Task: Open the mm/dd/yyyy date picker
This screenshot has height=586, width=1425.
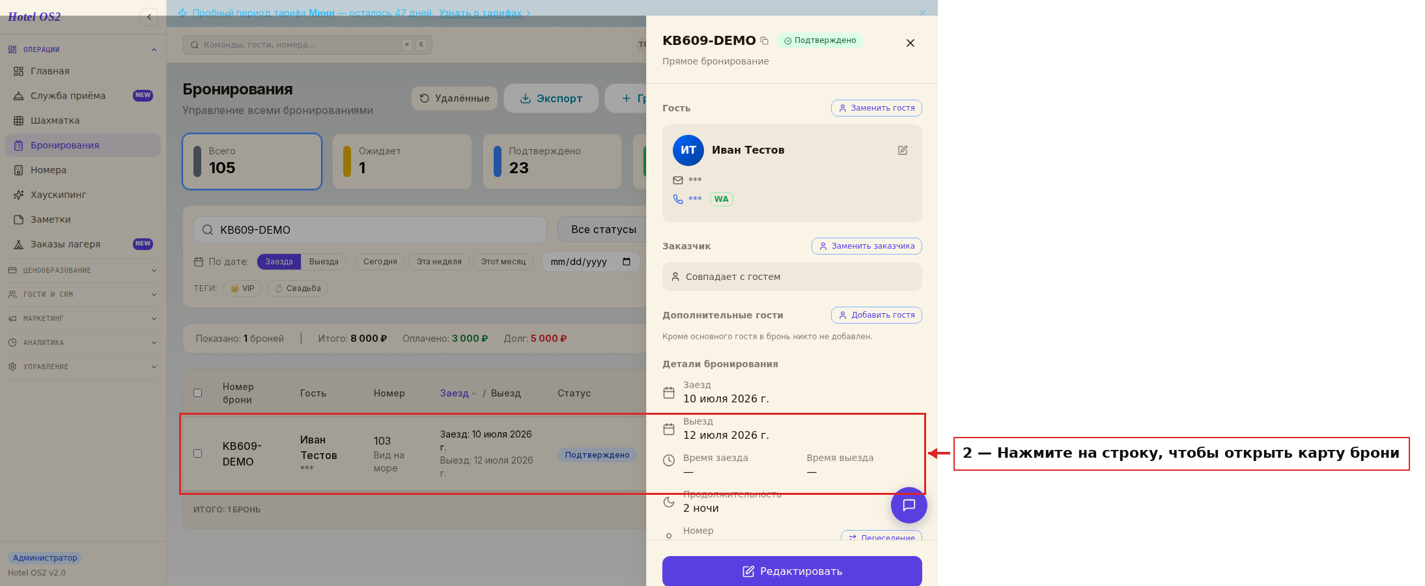Action: tap(591, 262)
